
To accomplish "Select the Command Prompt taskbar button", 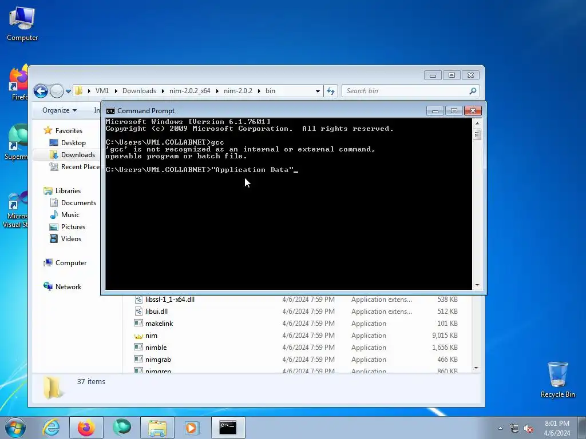I will (x=228, y=428).
